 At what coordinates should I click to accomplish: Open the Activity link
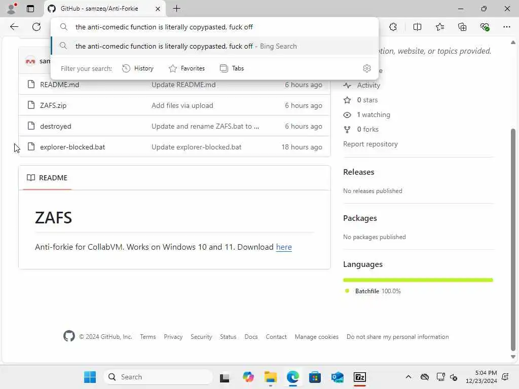(x=368, y=85)
